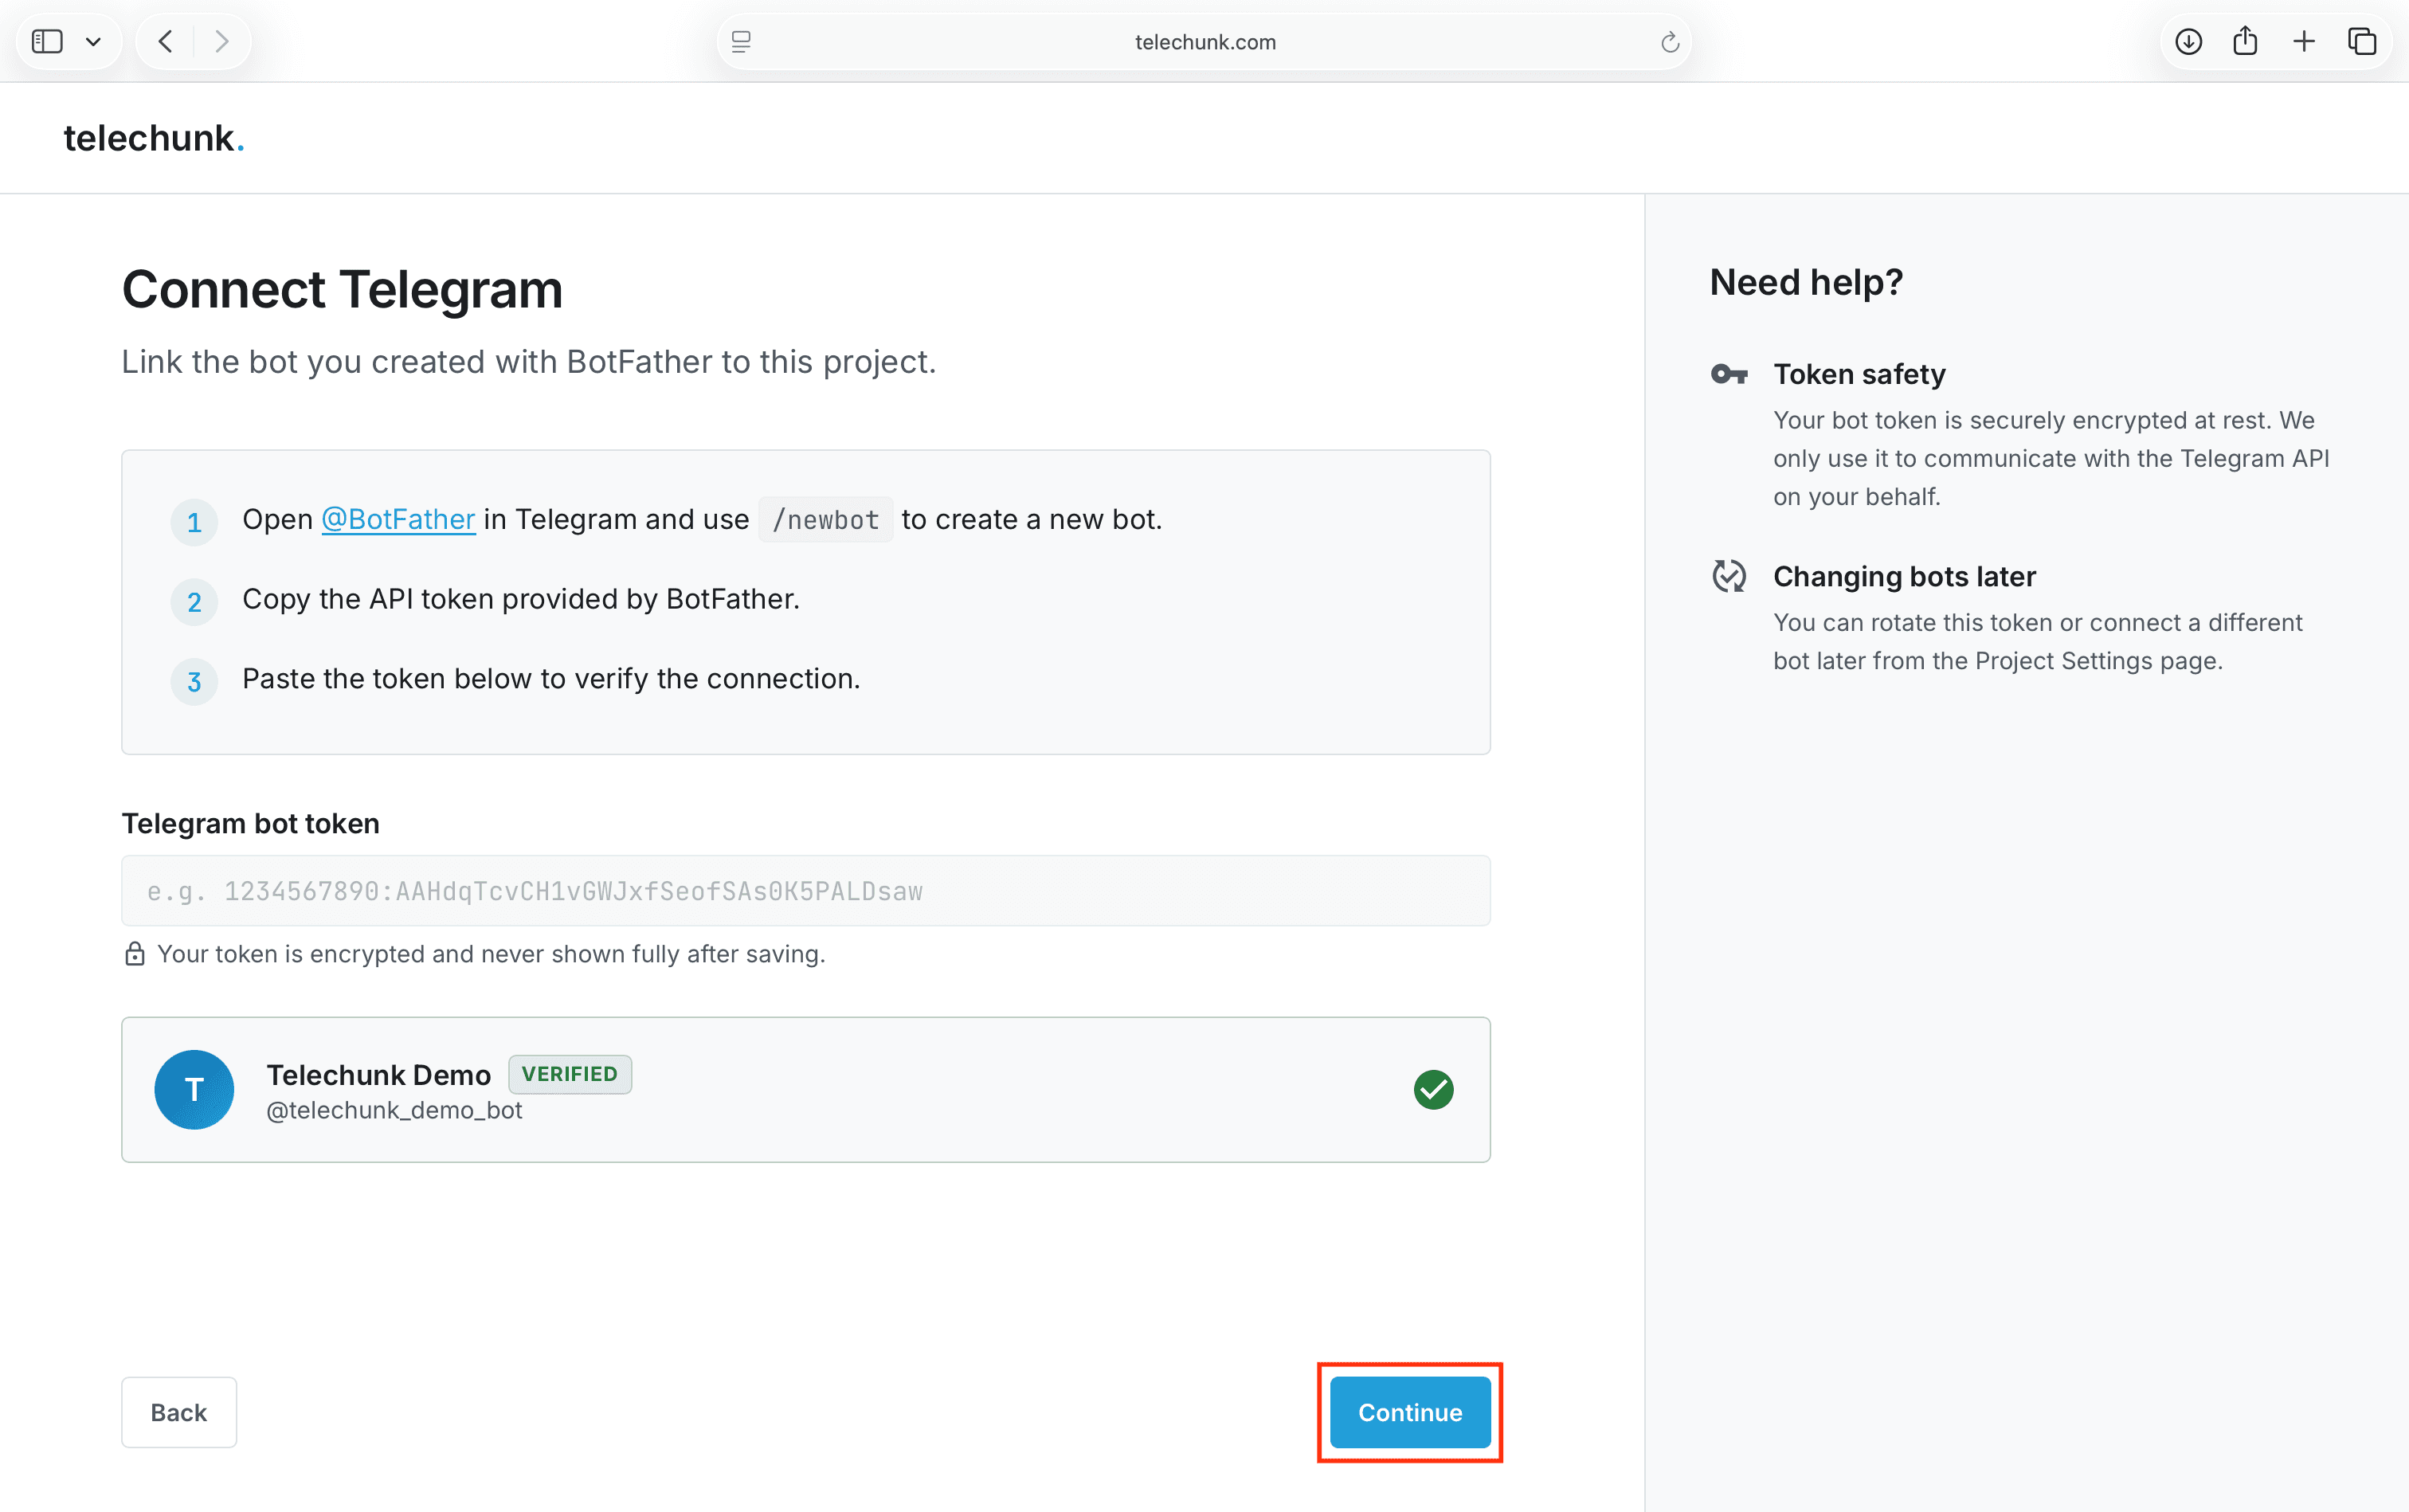The height and width of the screenshot is (1512, 2409).
Task: Click the telechunk logo
Action: (x=154, y=138)
